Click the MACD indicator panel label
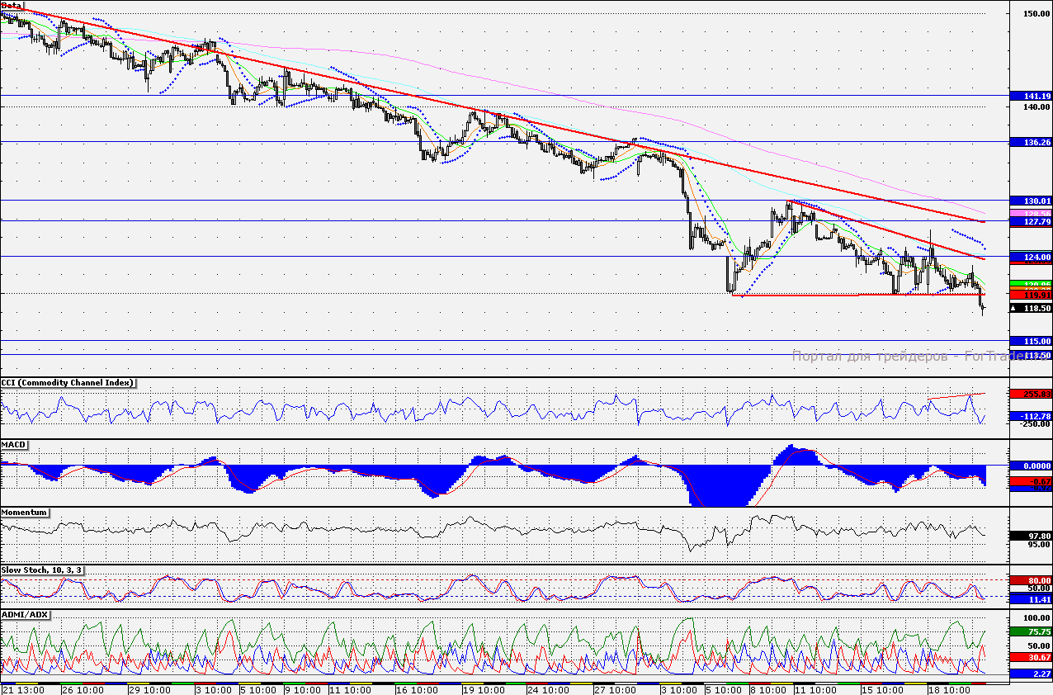 [x=15, y=445]
